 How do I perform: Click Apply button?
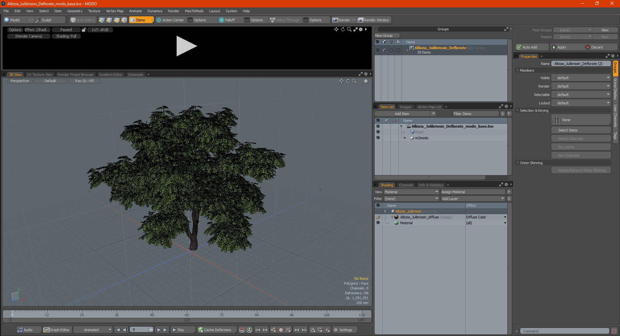(x=567, y=47)
